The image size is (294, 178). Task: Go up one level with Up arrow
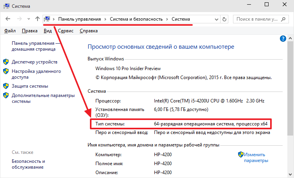click(38, 19)
